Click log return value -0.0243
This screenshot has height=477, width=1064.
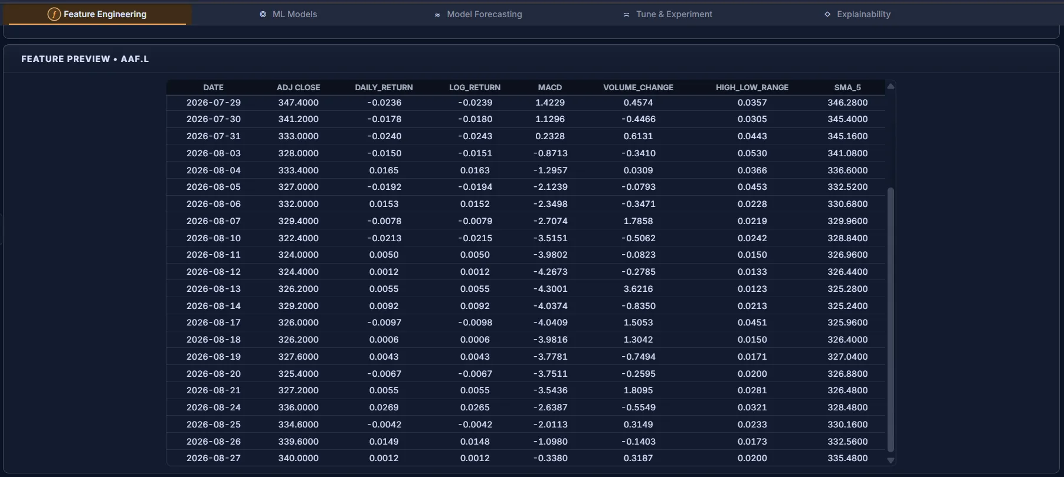tap(475, 136)
